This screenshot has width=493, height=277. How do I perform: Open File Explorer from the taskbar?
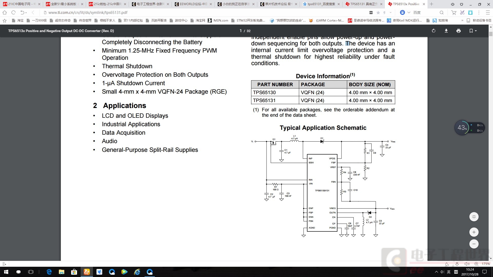(62, 272)
